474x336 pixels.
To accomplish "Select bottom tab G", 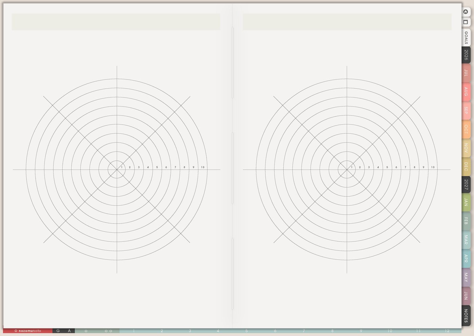I will (58, 331).
